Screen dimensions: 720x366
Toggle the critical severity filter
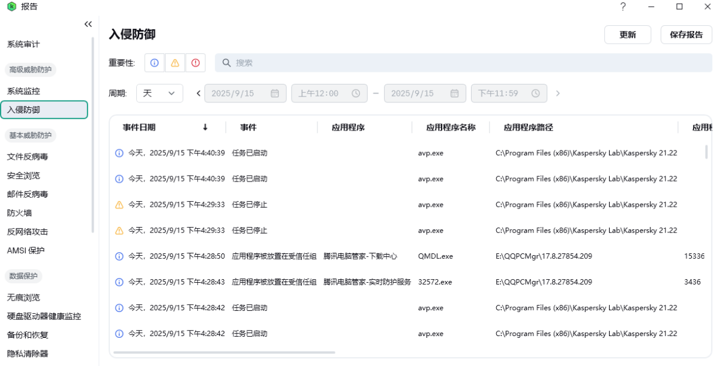pyautogui.click(x=195, y=62)
